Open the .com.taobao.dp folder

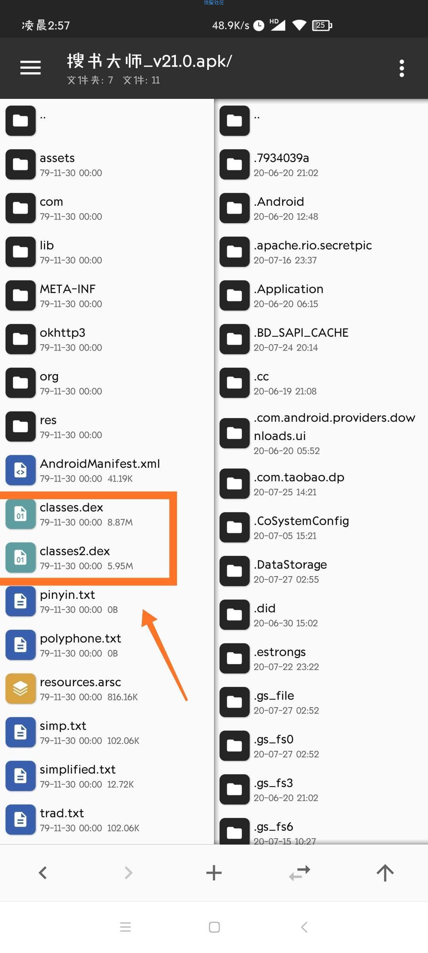pyautogui.click(x=321, y=484)
